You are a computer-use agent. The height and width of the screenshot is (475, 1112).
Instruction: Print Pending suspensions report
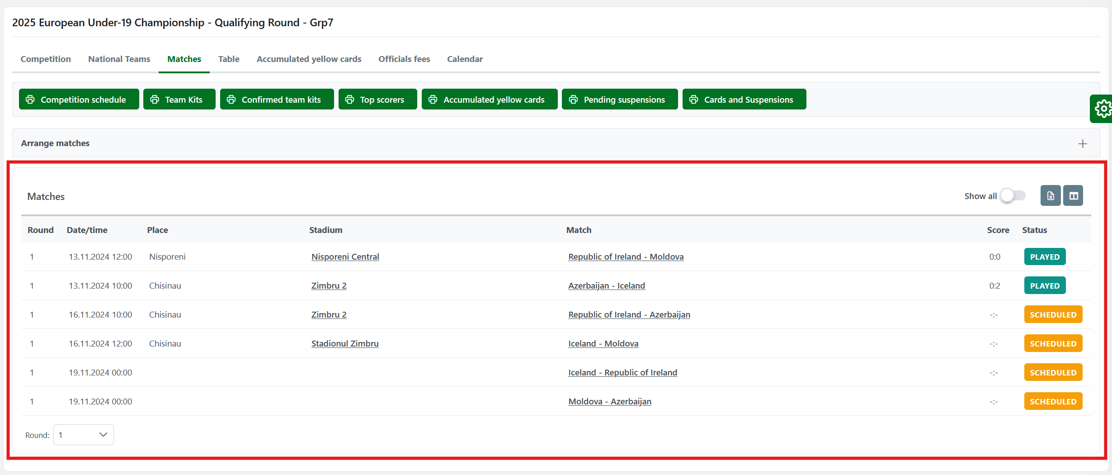click(x=619, y=100)
